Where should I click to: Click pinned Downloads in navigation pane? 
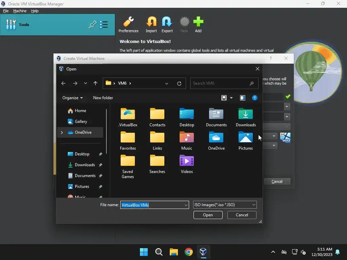click(x=84, y=165)
